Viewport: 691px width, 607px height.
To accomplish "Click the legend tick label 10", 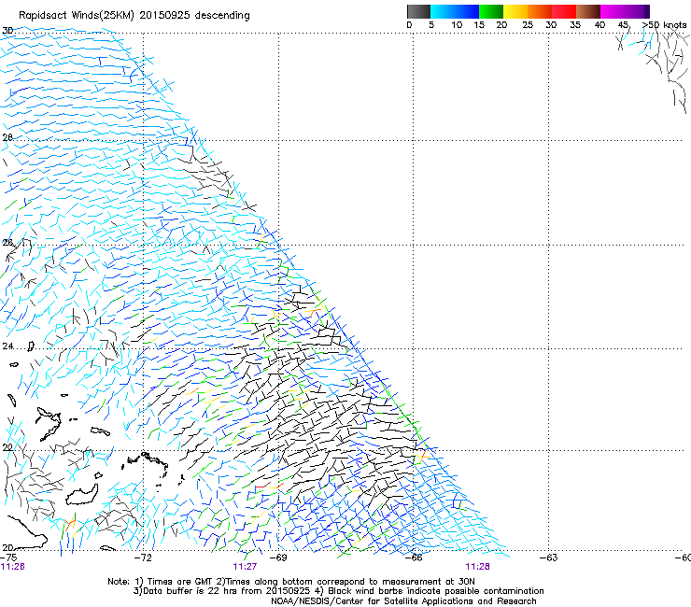I will [457, 24].
